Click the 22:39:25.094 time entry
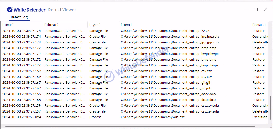273x129 pixels. (x=22, y=117)
